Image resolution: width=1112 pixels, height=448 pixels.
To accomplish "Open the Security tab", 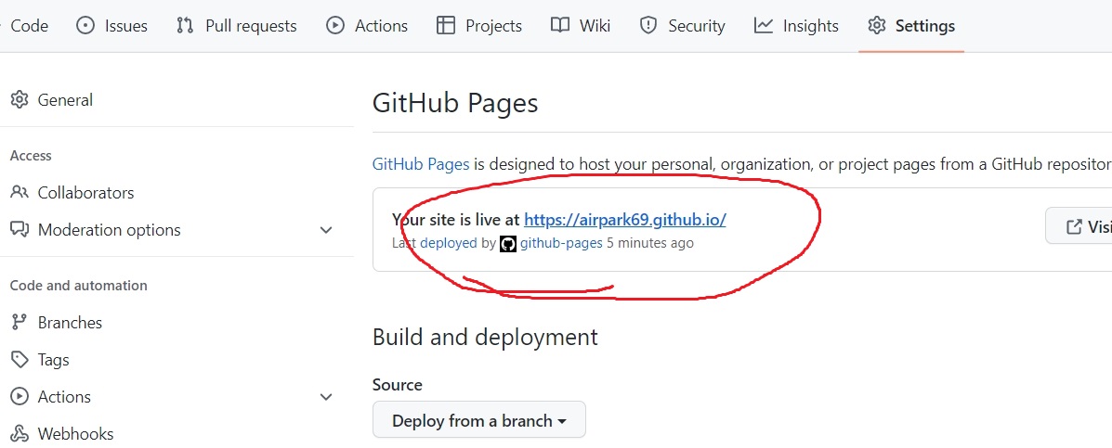I will 682,26.
